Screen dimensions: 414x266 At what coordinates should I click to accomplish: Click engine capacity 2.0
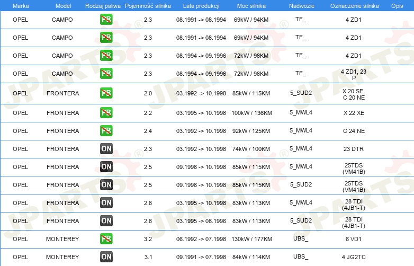pyautogui.click(x=148, y=93)
